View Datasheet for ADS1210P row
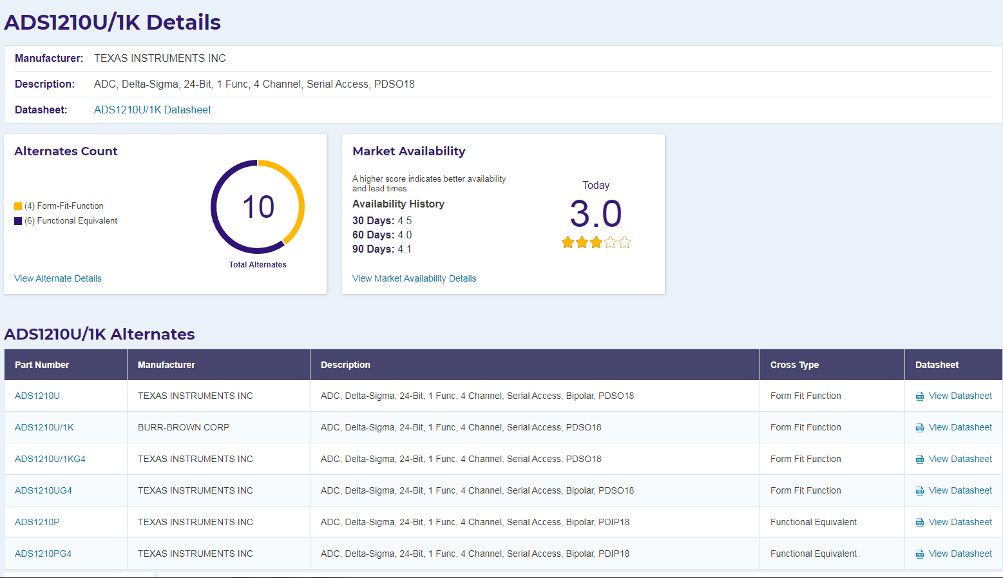This screenshot has height=578, width=1003. (960, 522)
